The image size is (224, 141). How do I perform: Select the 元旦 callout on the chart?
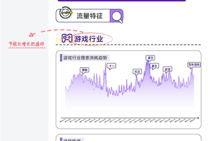(137, 72)
